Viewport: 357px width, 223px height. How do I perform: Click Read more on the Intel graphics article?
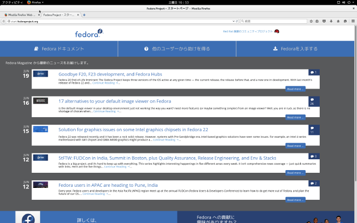(x=295, y=146)
